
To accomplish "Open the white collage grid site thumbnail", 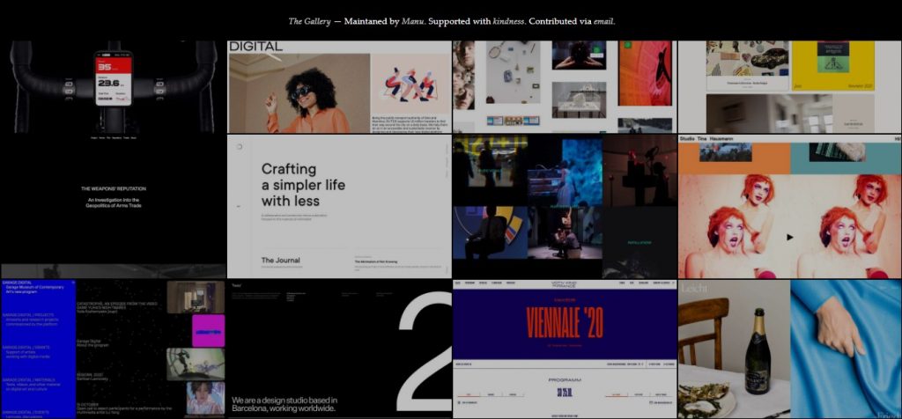I will tap(564, 86).
